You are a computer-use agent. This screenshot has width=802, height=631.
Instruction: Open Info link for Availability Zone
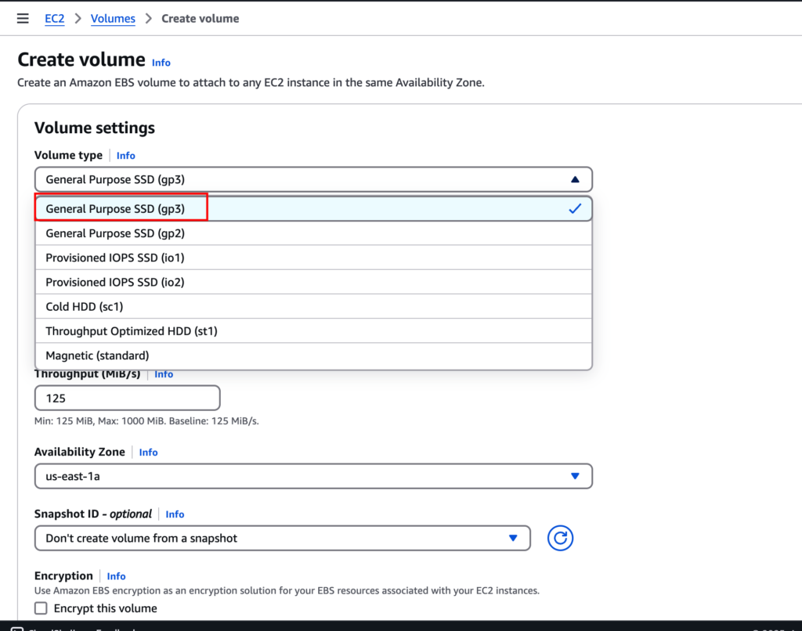click(x=148, y=452)
